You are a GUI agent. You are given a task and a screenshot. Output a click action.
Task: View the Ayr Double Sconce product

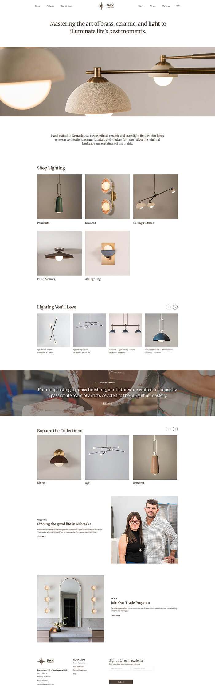[x=53, y=330]
